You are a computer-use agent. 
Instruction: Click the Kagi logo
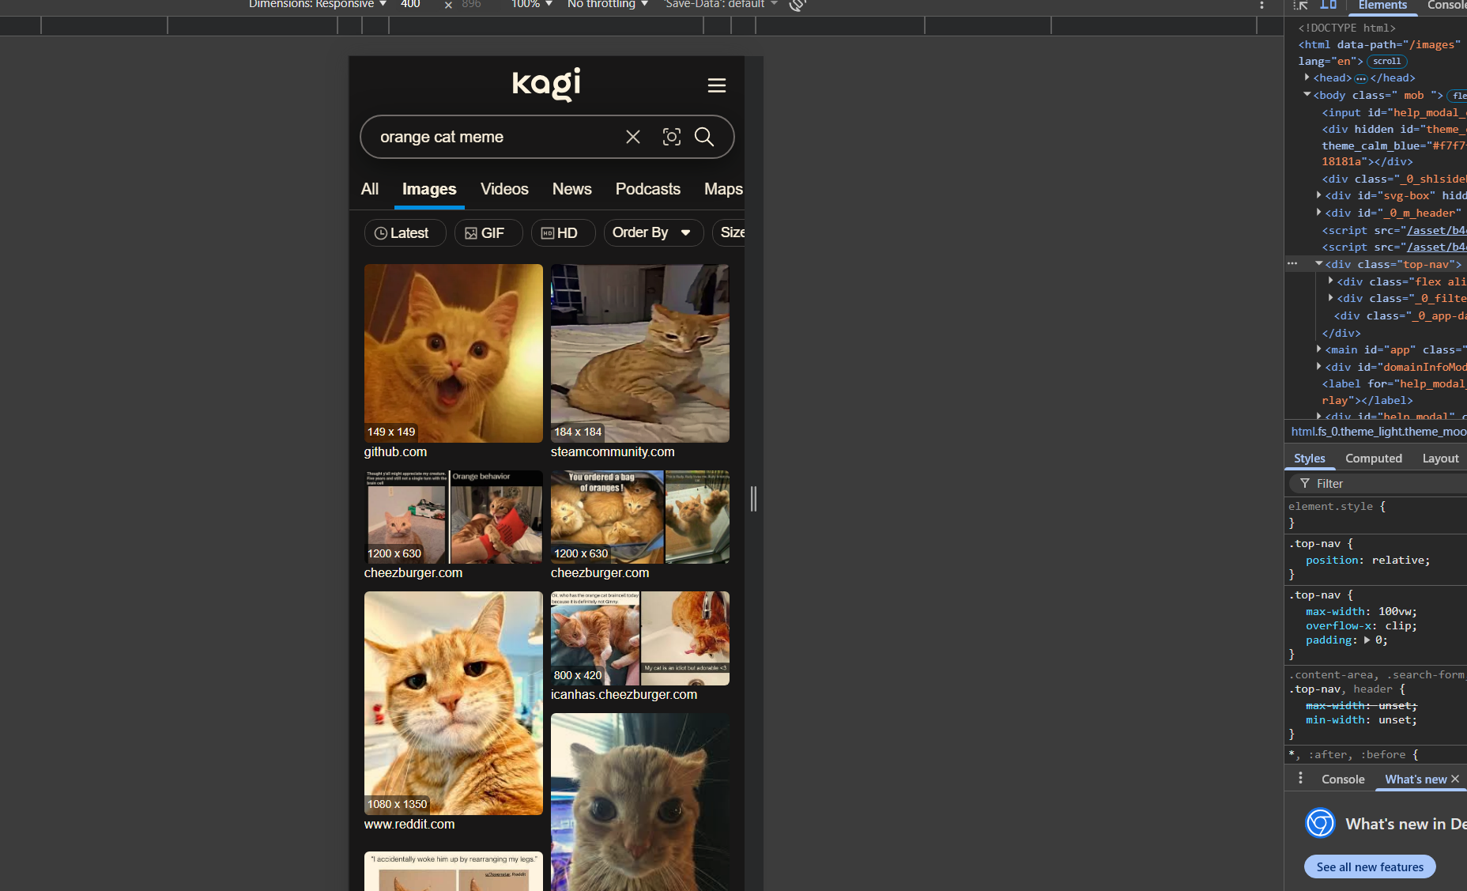coord(546,84)
